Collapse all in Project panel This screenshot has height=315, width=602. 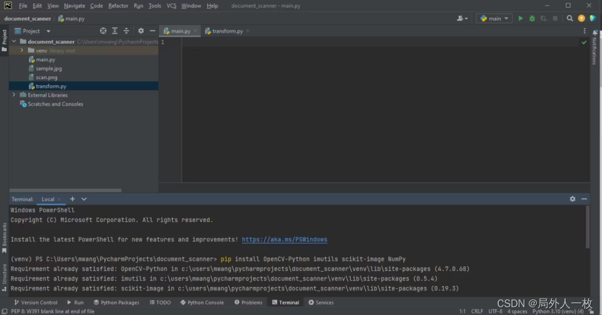pos(127,31)
